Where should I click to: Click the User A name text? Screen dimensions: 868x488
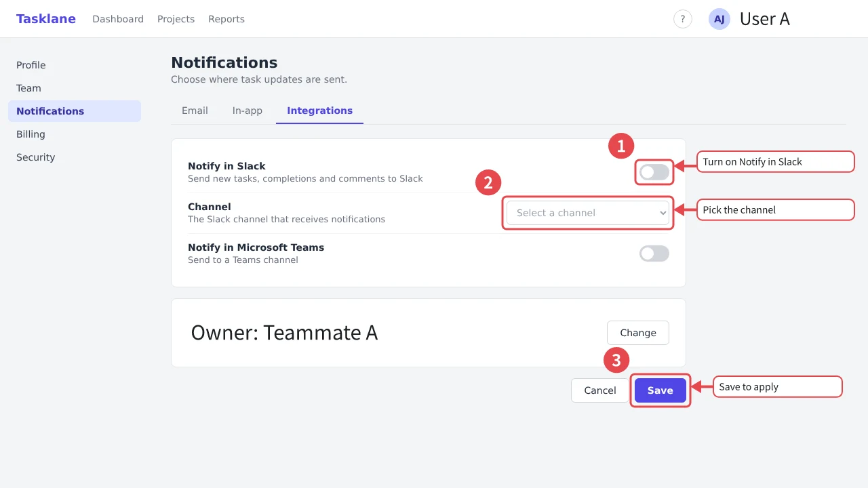[765, 19]
